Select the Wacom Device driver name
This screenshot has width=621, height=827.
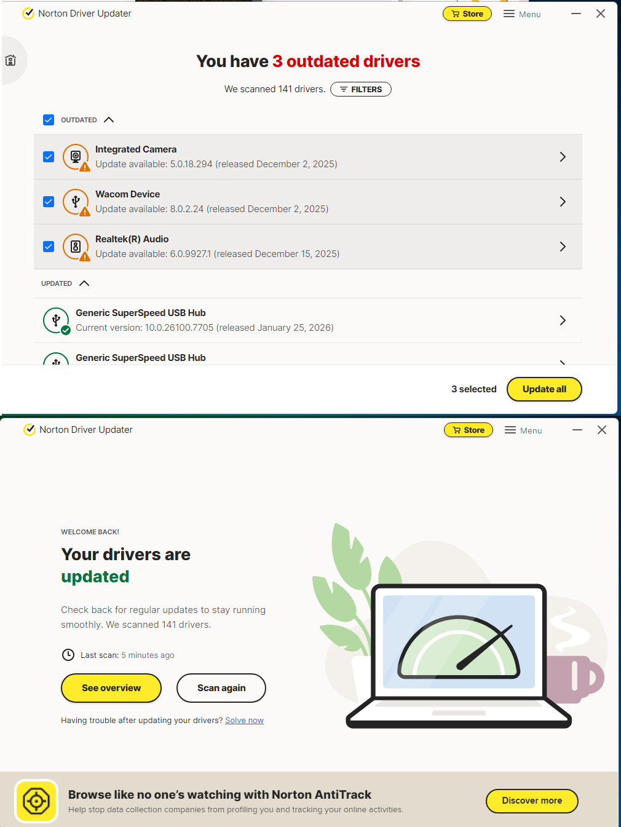[x=128, y=194]
